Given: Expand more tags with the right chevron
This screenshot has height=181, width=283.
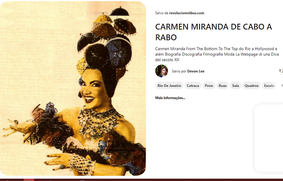Looking at the screenshot, I should (x=282, y=85).
